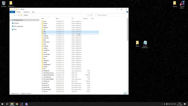Open recent locations dropdown arrow

coord(16,15)
